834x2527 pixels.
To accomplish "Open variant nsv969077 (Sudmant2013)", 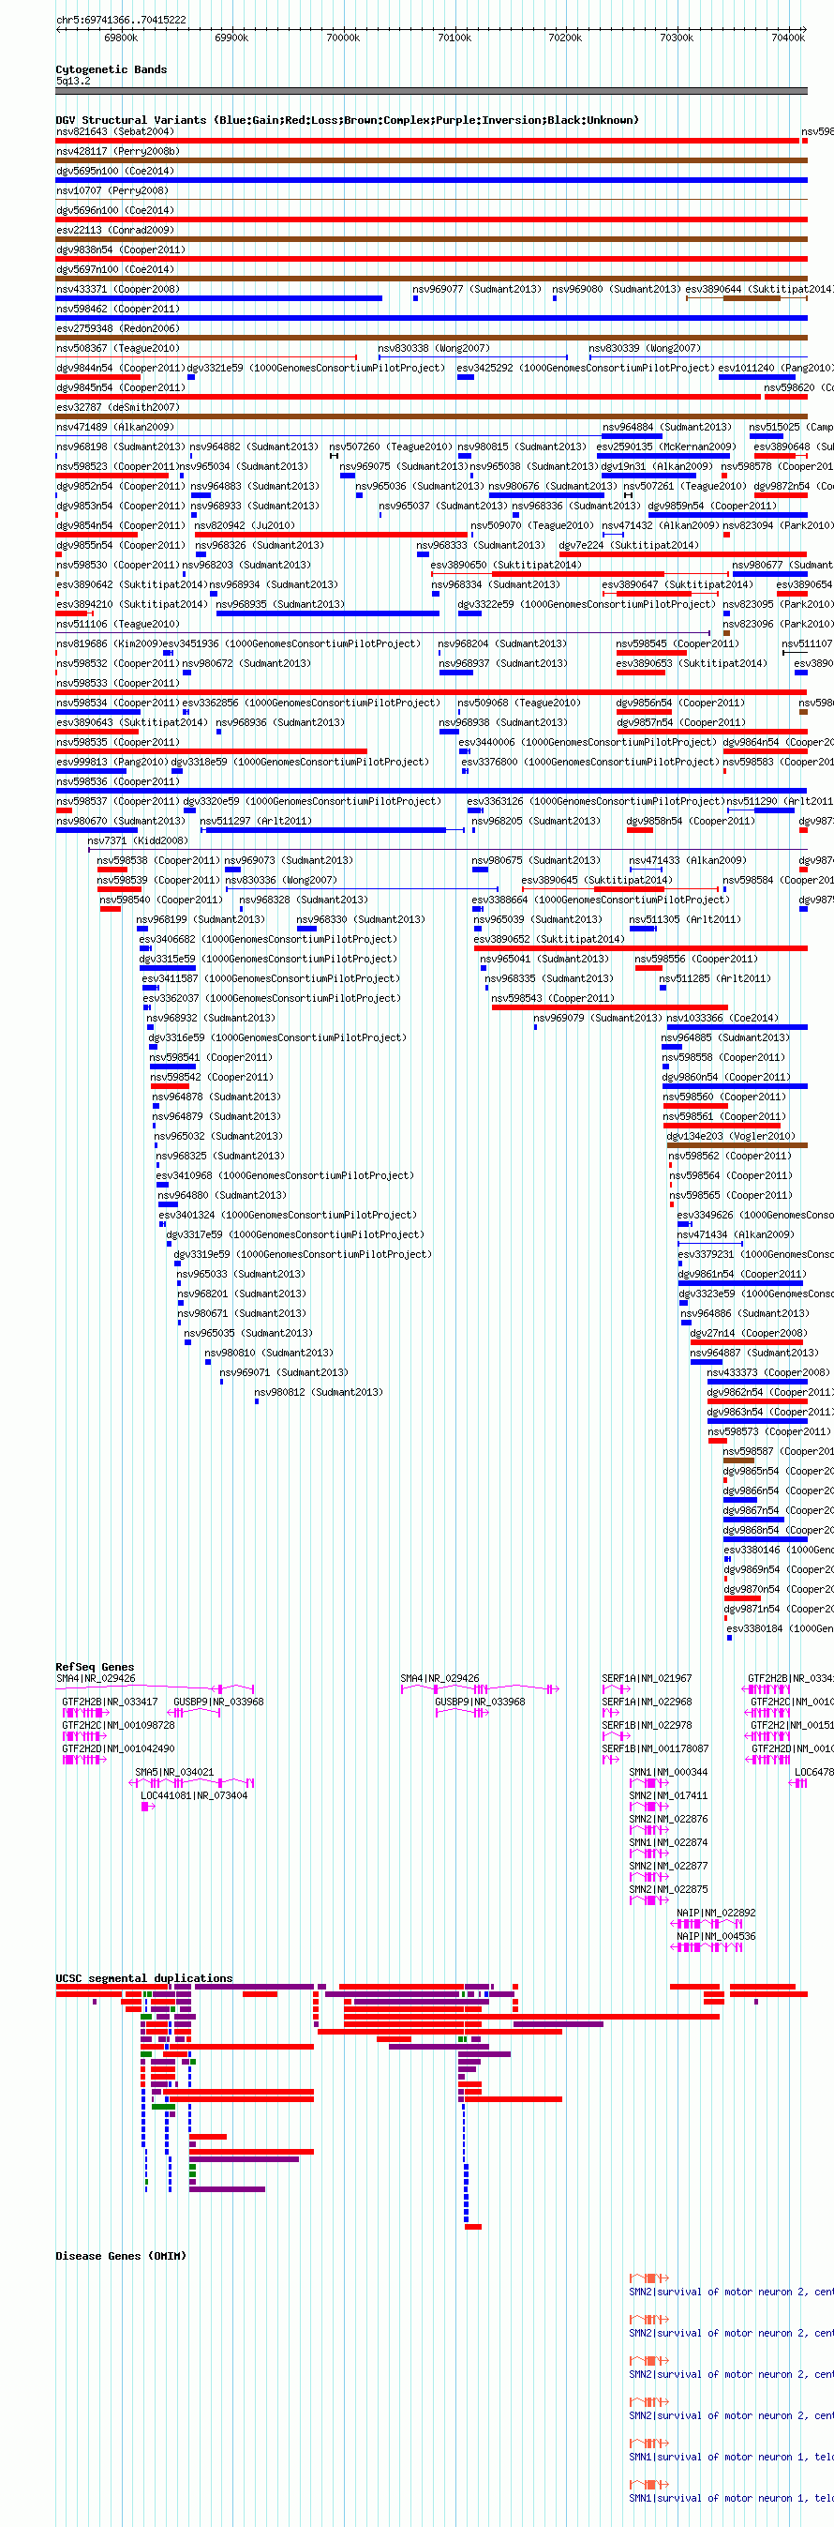I will (x=476, y=288).
